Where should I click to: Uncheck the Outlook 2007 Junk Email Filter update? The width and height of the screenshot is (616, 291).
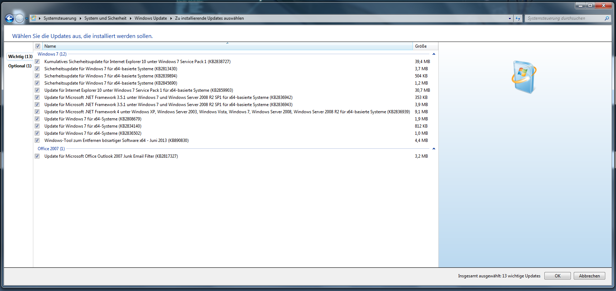pyautogui.click(x=37, y=156)
